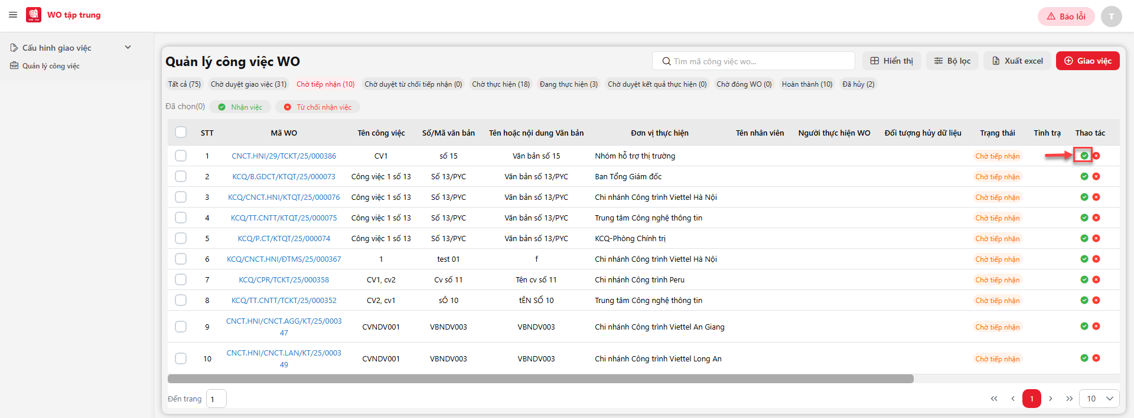
Task: Accept WO KCQ/TT.CNTT/TCKT/25/000352 green check icon
Action: [1084, 300]
